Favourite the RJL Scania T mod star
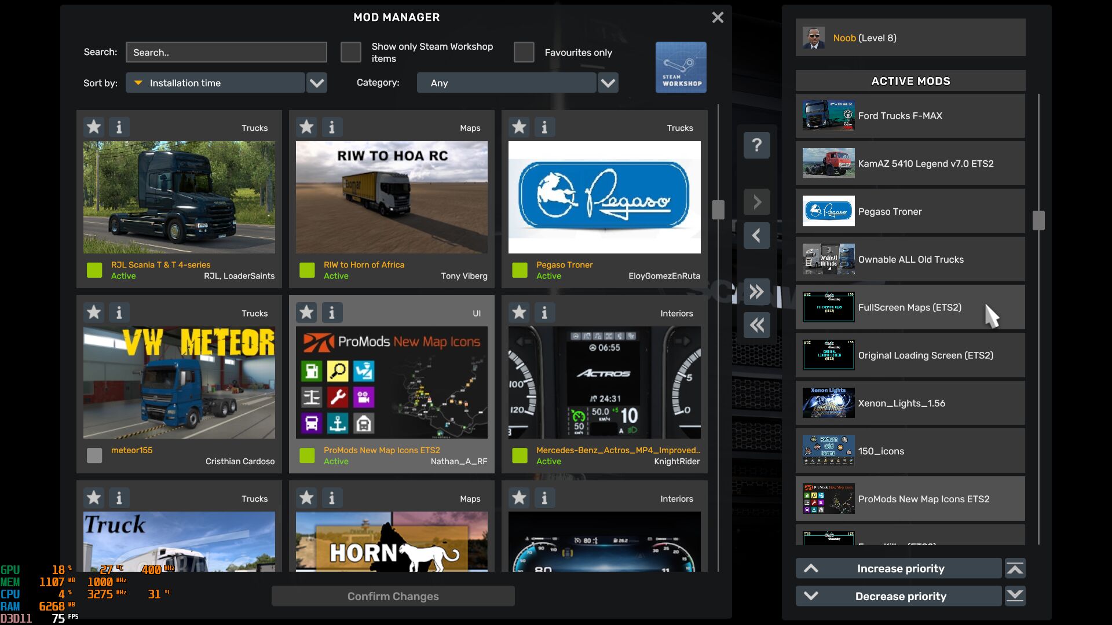The height and width of the screenshot is (625, 1112). pos(94,127)
